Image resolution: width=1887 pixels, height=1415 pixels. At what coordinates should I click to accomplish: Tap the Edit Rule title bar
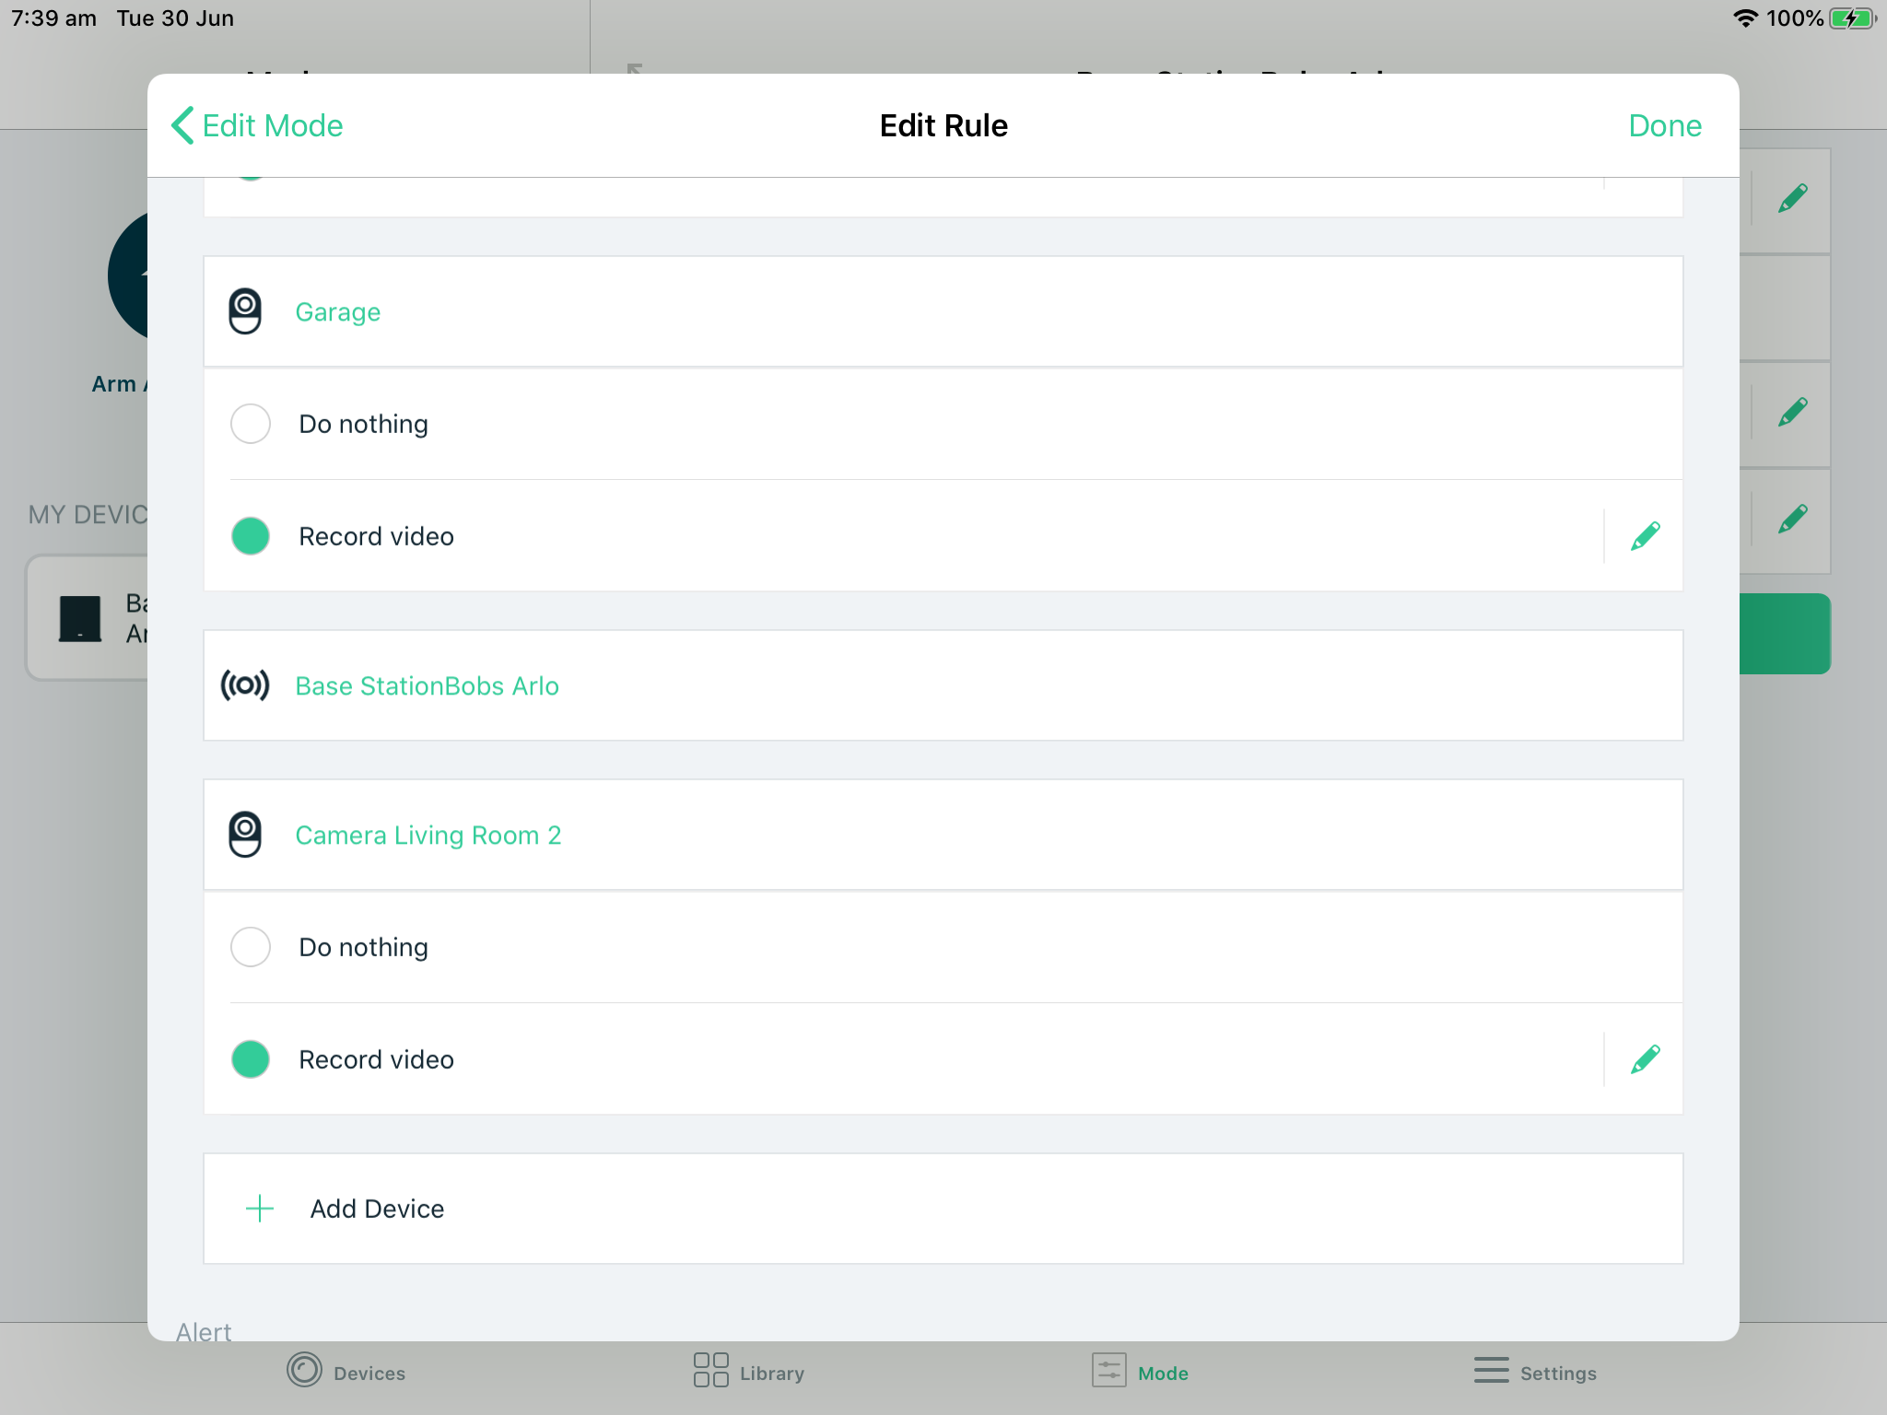pos(943,125)
